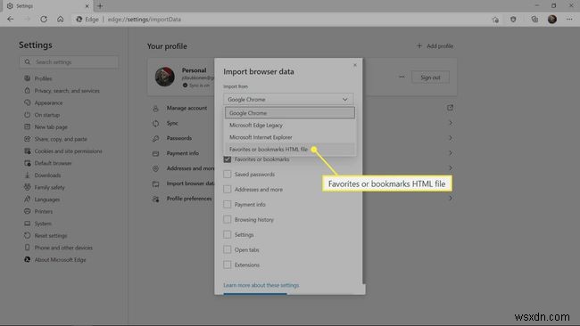Expand the Addresses and more row chevron
The width and height of the screenshot is (580, 326).
[x=451, y=168]
